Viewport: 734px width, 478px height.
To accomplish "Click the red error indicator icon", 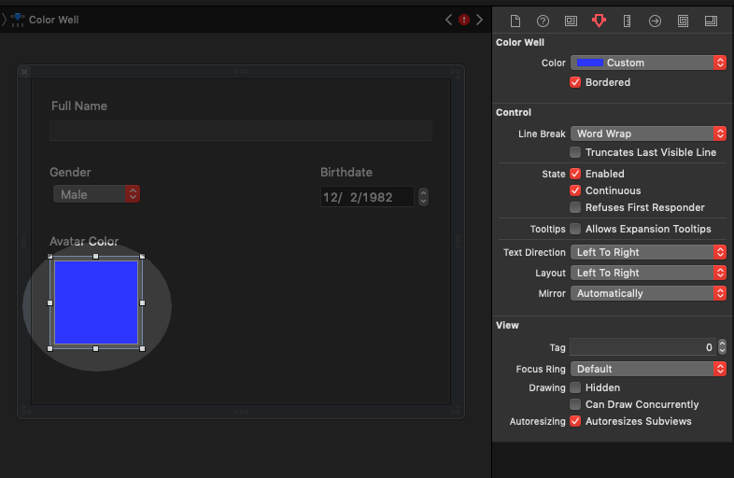I will (464, 20).
